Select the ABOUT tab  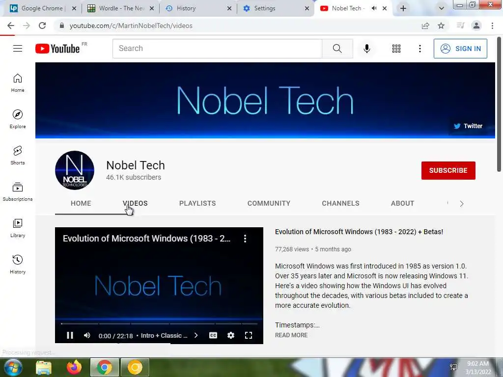pos(403,203)
